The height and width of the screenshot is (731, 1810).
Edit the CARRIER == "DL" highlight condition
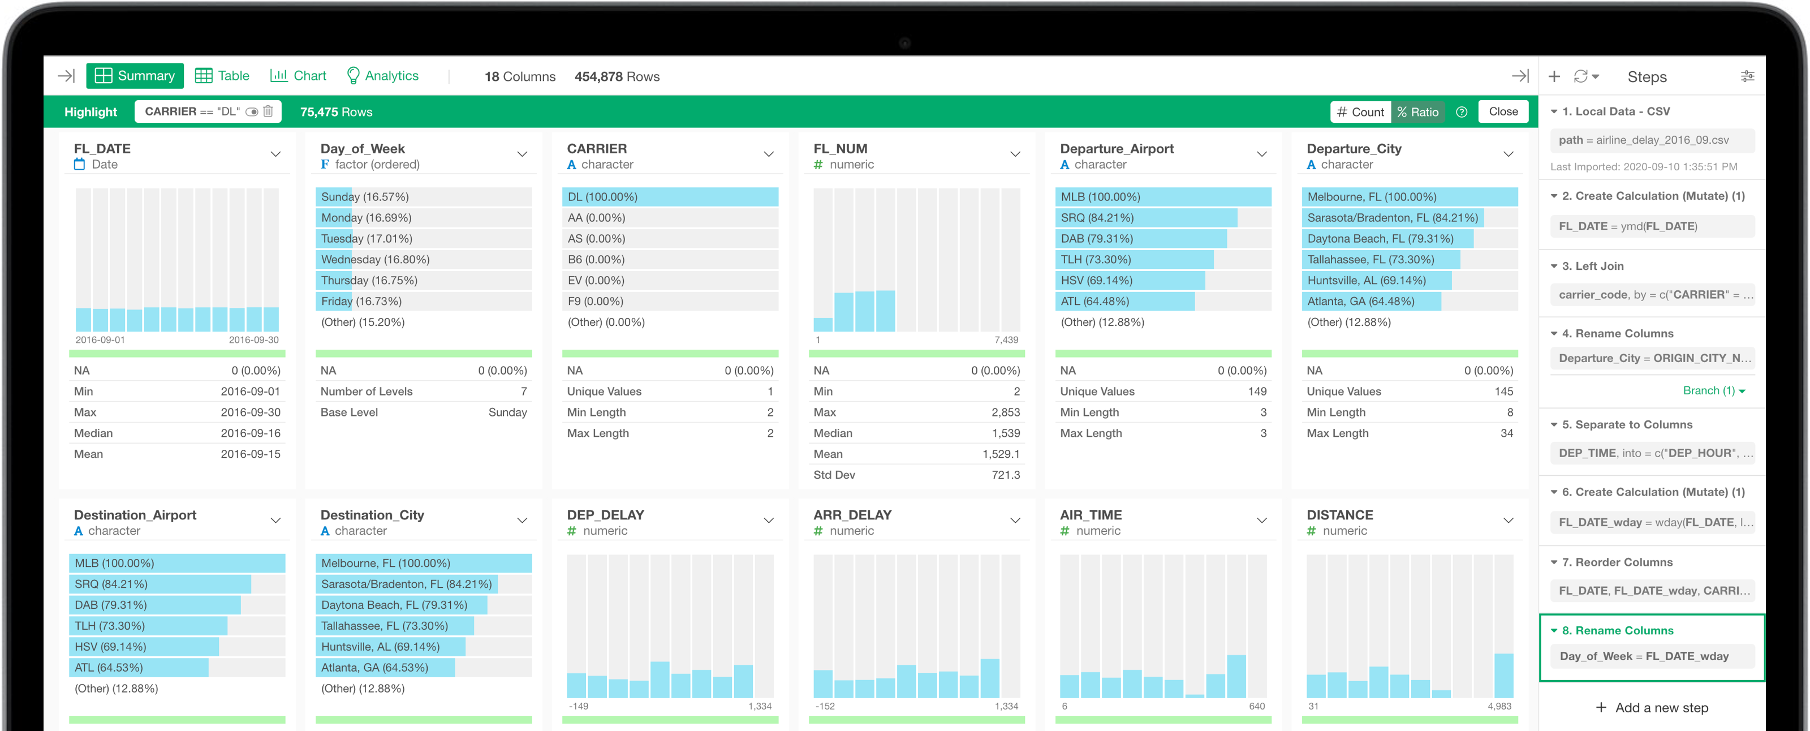(192, 112)
